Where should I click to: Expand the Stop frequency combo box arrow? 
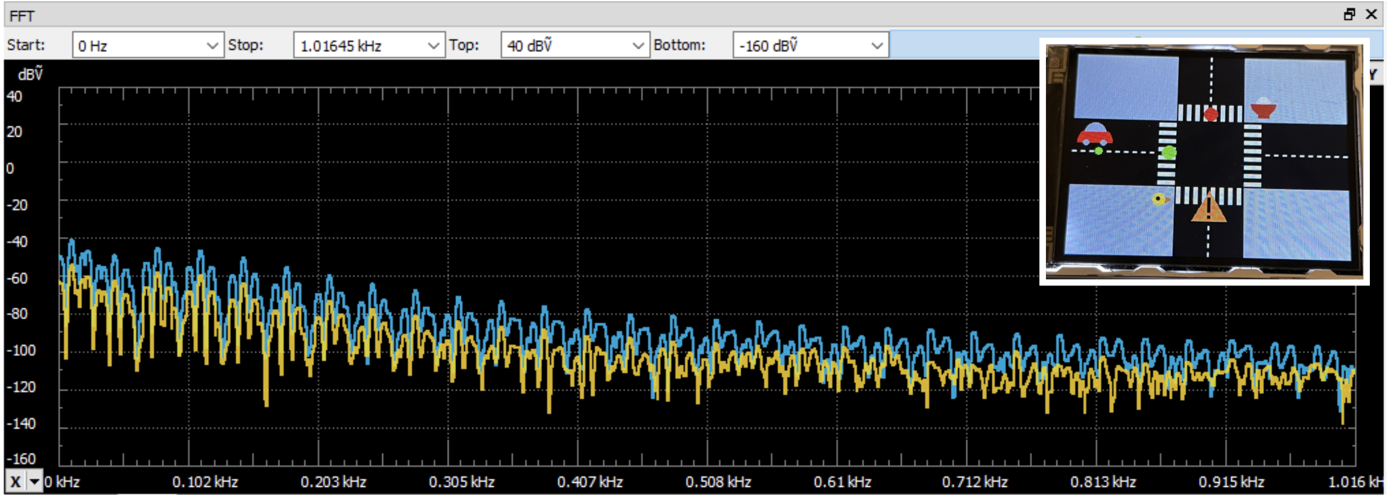pos(433,46)
